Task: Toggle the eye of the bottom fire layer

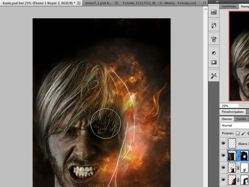Action: pyautogui.click(x=223, y=180)
